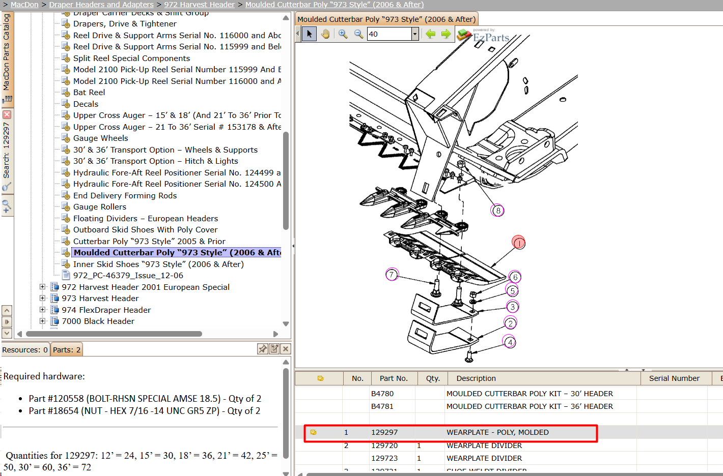723x476 pixels.
Task: Click callout number 4 on the diagram
Action: (510, 342)
